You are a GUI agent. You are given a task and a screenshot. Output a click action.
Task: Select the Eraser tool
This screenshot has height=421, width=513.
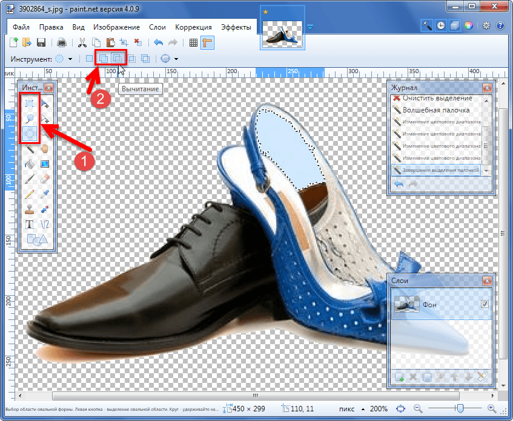click(45, 179)
